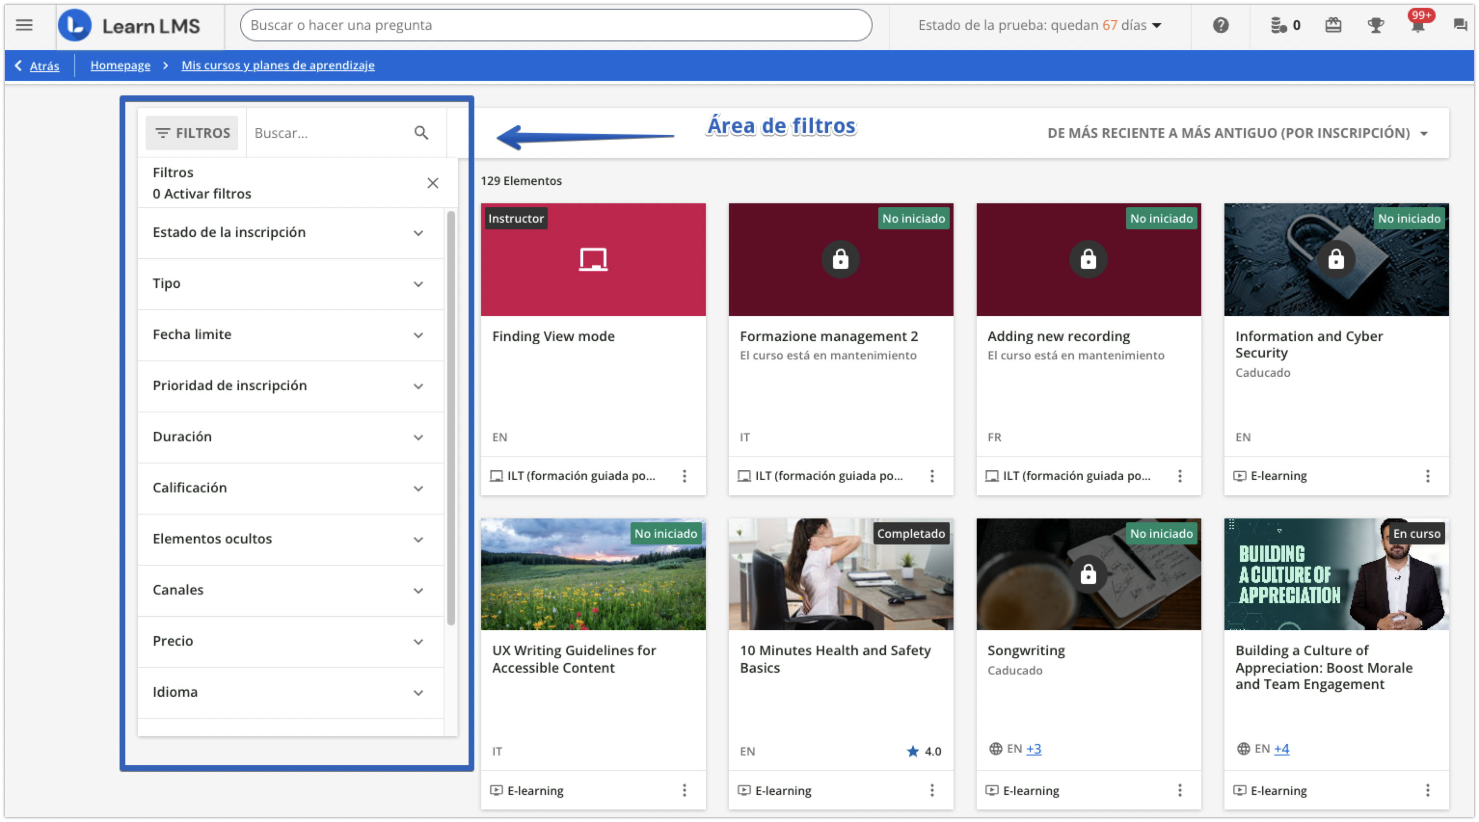The image size is (1479, 822).
Task: Open the gifts icon in the top bar
Action: coord(1333,25)
